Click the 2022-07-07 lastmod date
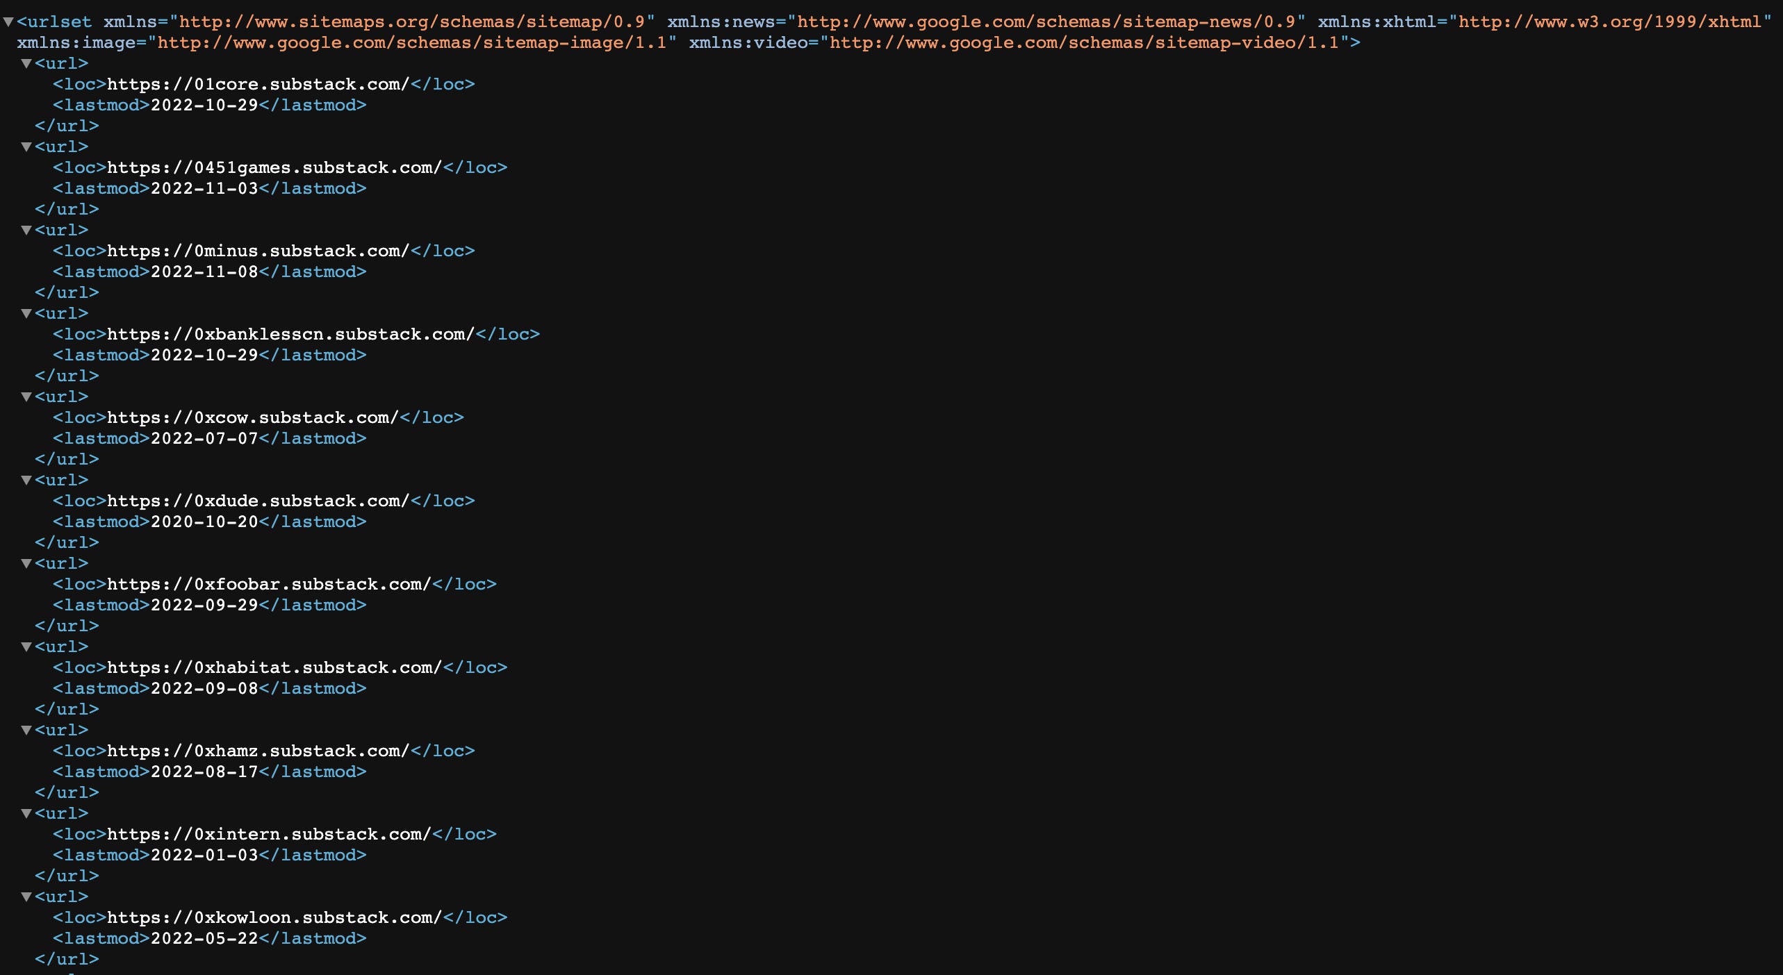 (x=205, y=439)
